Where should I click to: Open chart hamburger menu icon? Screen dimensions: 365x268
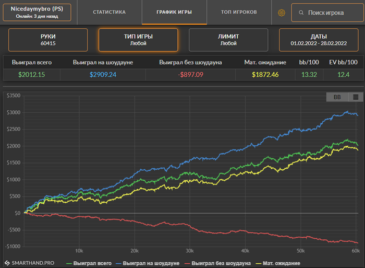click(356, 97)
